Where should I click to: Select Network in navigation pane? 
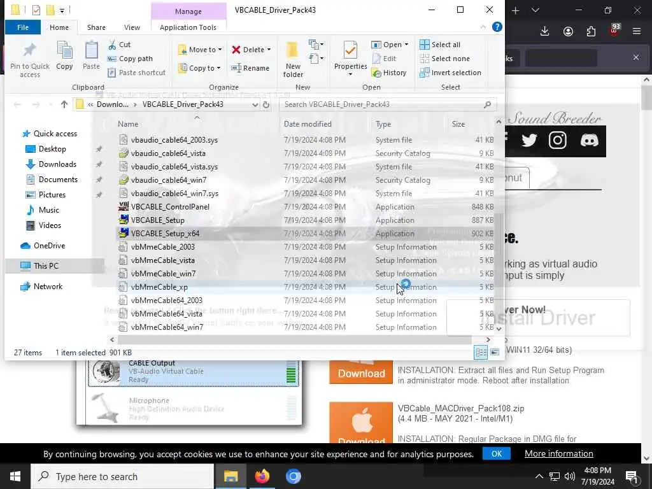41,287
